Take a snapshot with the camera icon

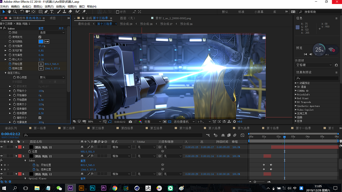130,122
